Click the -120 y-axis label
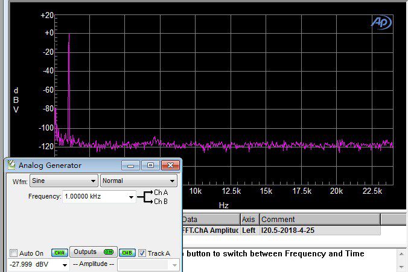This screenshot has width=408, height=272. [46, 146]
